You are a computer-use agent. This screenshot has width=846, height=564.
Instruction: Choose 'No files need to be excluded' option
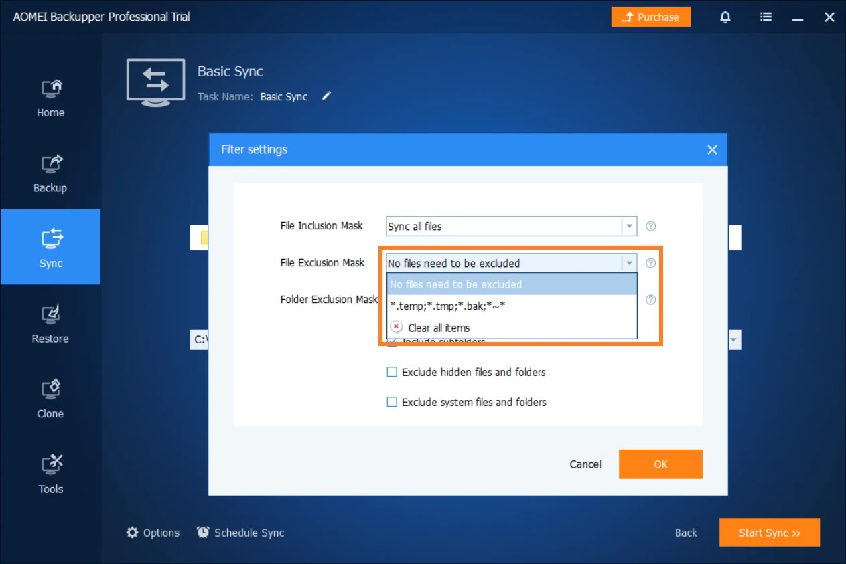tap(512, 284)
